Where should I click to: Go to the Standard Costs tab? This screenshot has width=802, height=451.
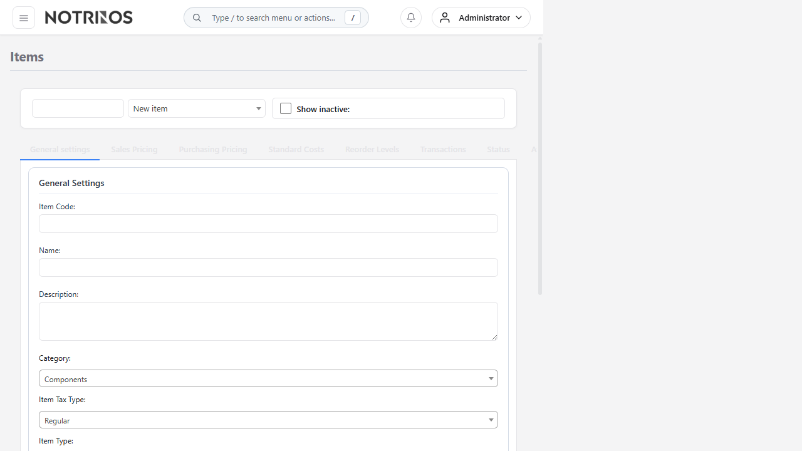click(296, 149)
